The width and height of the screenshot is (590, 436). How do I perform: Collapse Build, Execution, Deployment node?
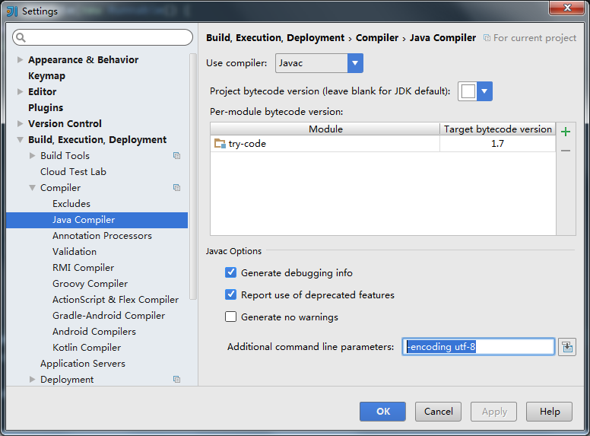coord(21,140)
